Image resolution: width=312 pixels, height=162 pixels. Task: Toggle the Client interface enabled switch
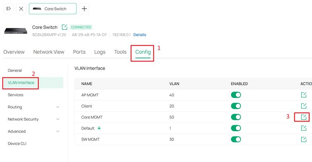pos(236,106)
